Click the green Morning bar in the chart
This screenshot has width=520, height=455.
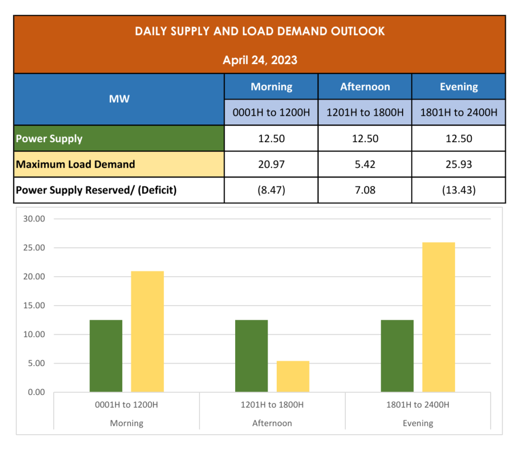coord(106,356)
